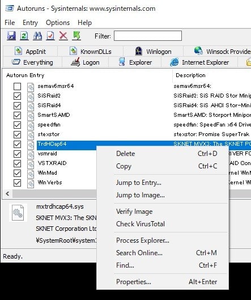Switch to the Winlogon tab
Screen dimensions: 251x300
click(154, 52)
